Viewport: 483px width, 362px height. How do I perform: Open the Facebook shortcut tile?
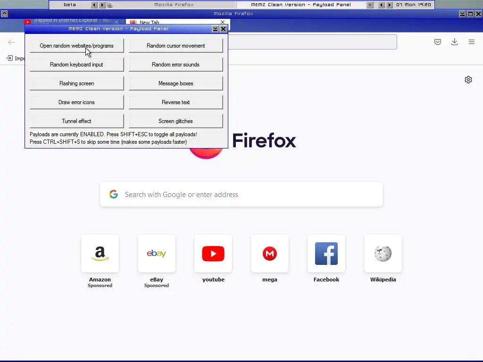click(326, 254)
